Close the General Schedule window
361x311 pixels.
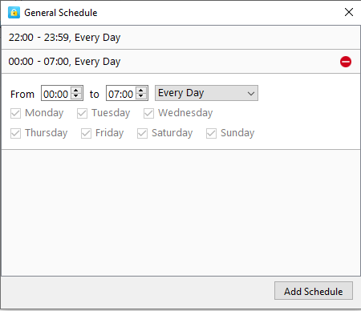point(349,12)
